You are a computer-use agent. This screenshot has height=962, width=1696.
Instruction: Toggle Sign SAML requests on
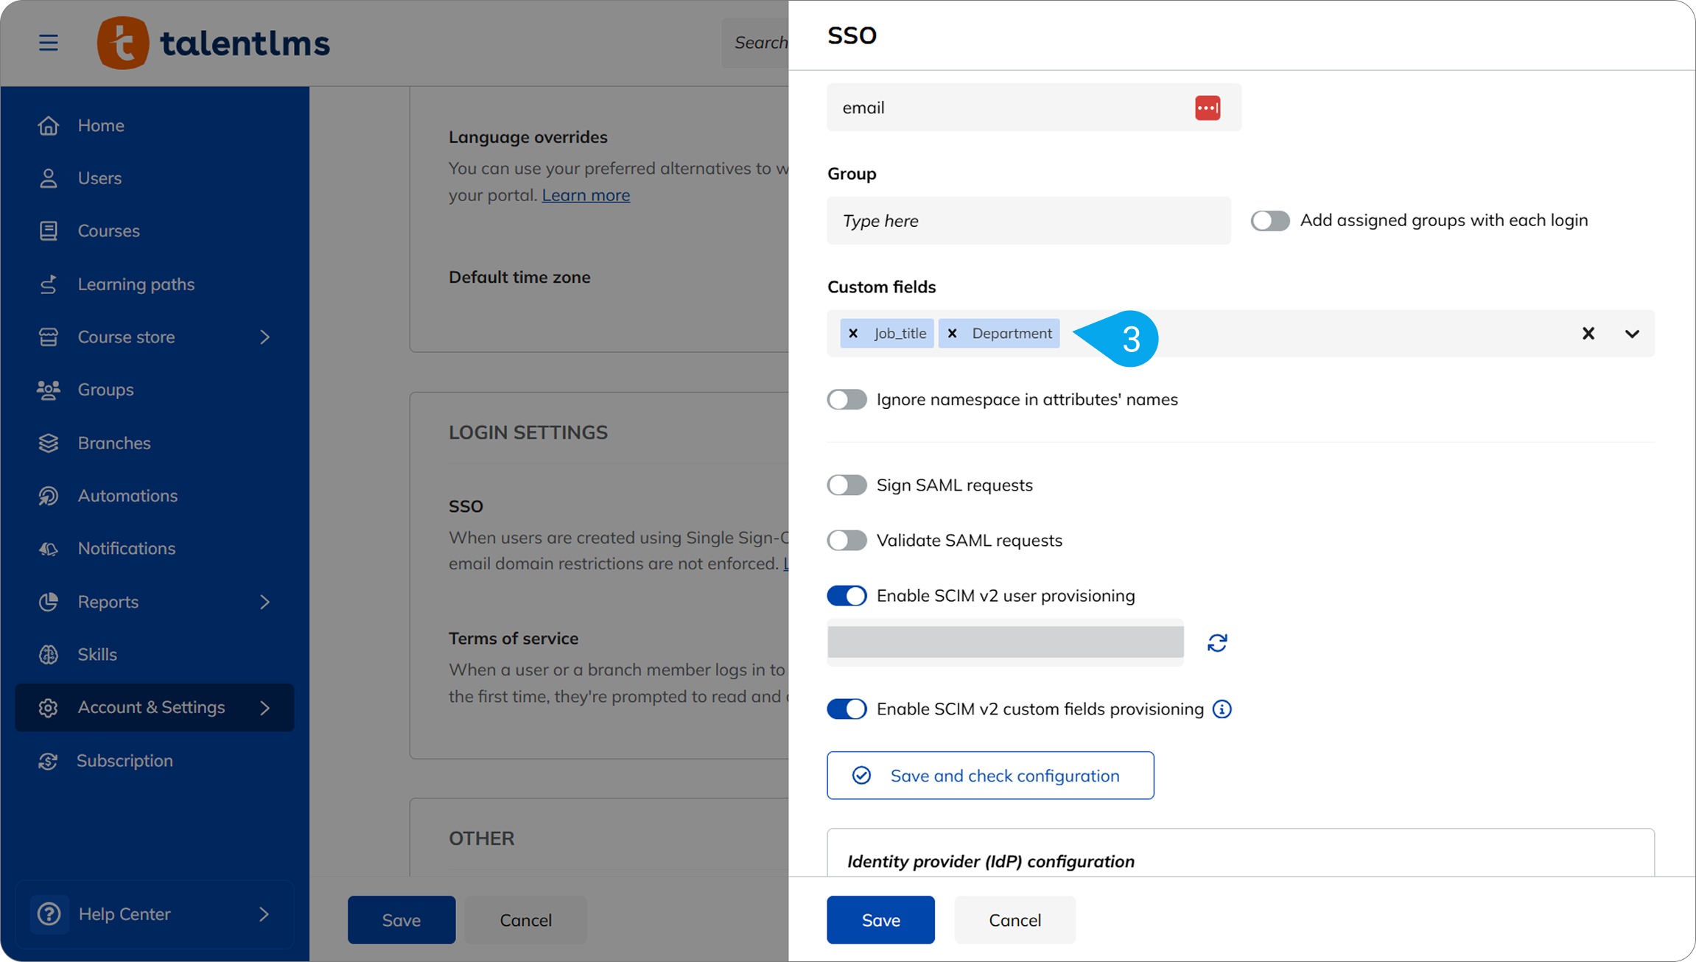847,485
